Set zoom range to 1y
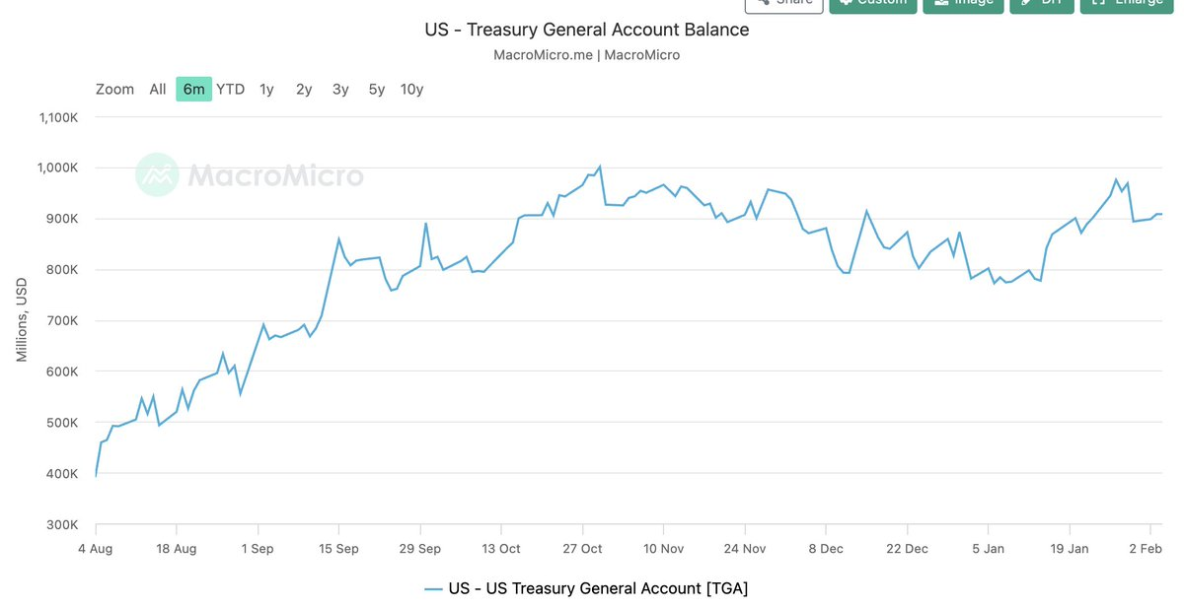The image size is (1184, 608). [266, 90]
